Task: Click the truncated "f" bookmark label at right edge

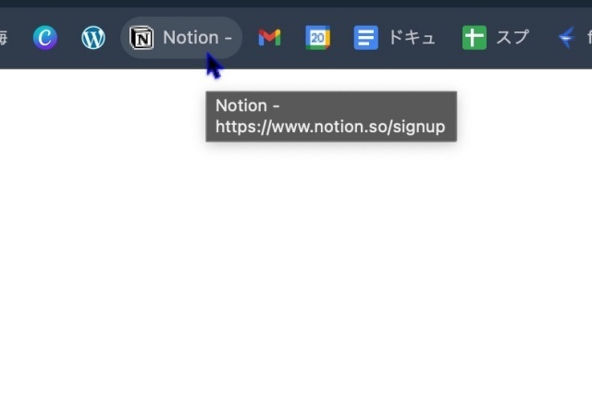Action: click(589, 37)
